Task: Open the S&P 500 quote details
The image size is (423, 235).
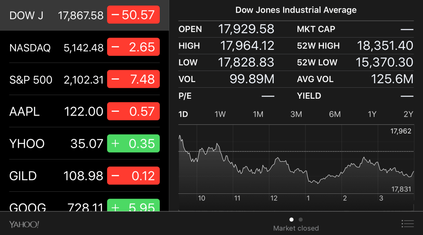Action: [61, 79]
